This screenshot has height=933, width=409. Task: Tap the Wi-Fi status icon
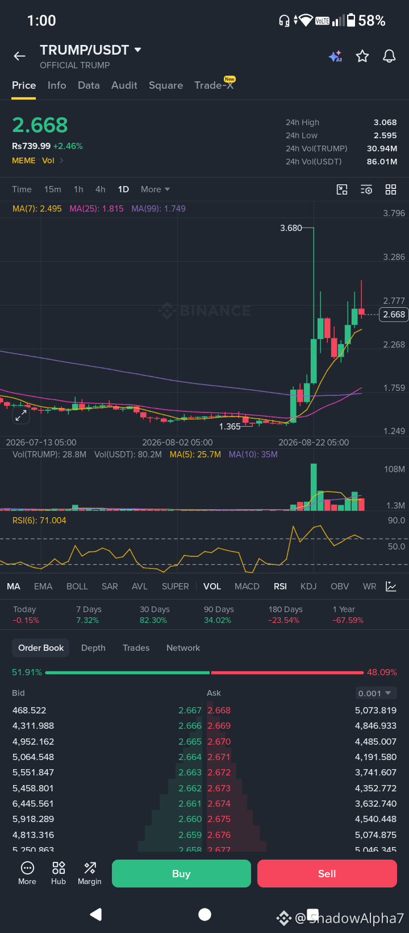pyautogui.click(x=306, y=20)
